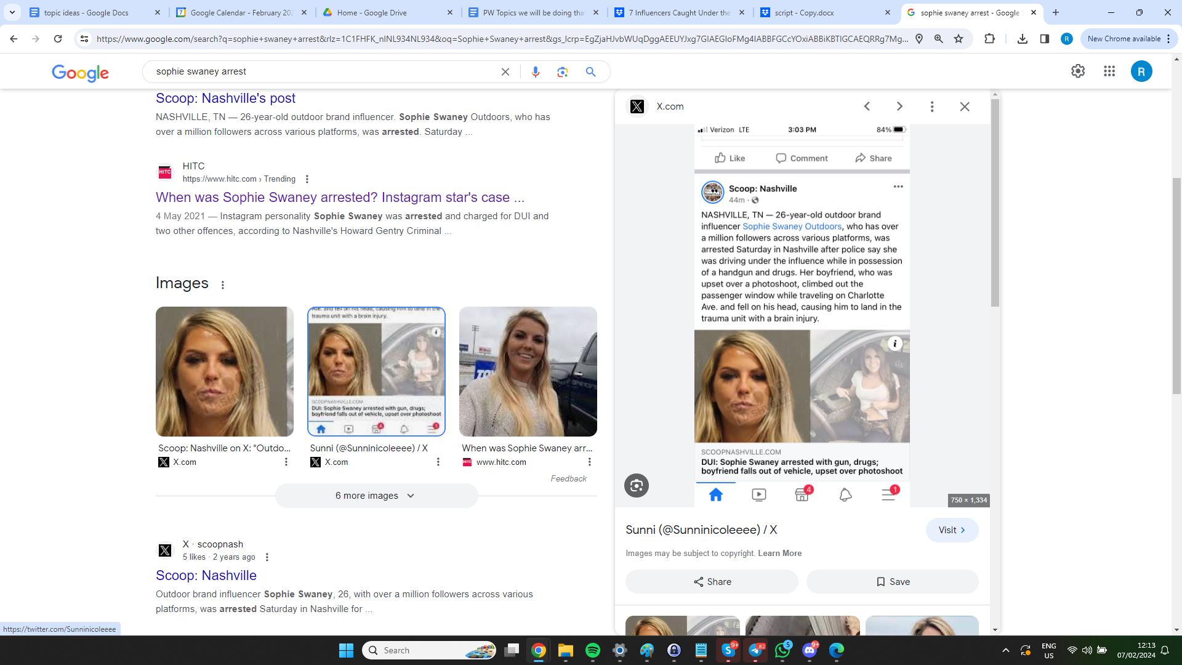1182x665 pixels.
Task: Open WhatsApp from the taskbar
Action: 782,650
